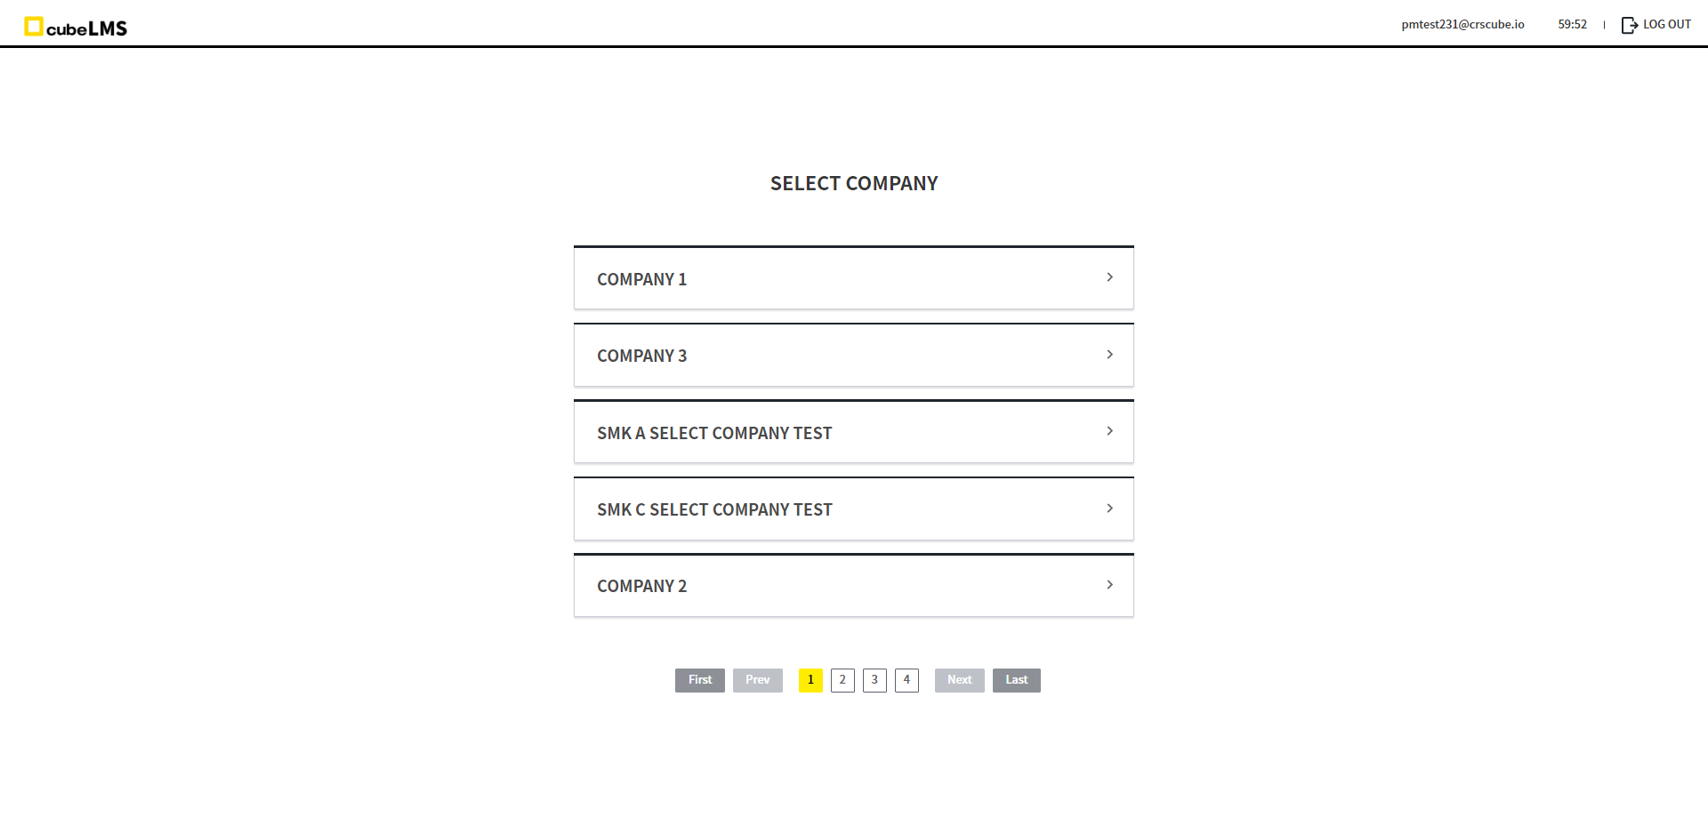Expand COMPANY 3 chevron arrow
The width and height of the screenshot is (1708, 833).
point(1109,355)
